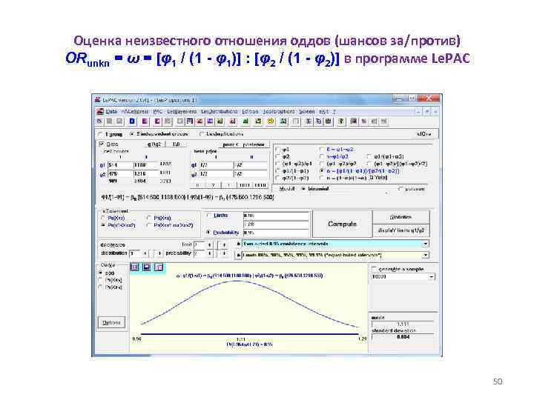Open the two-sided 0.95 confidence intervals dropdown
Screen dimensions: 534x400
tap(426, 244)
